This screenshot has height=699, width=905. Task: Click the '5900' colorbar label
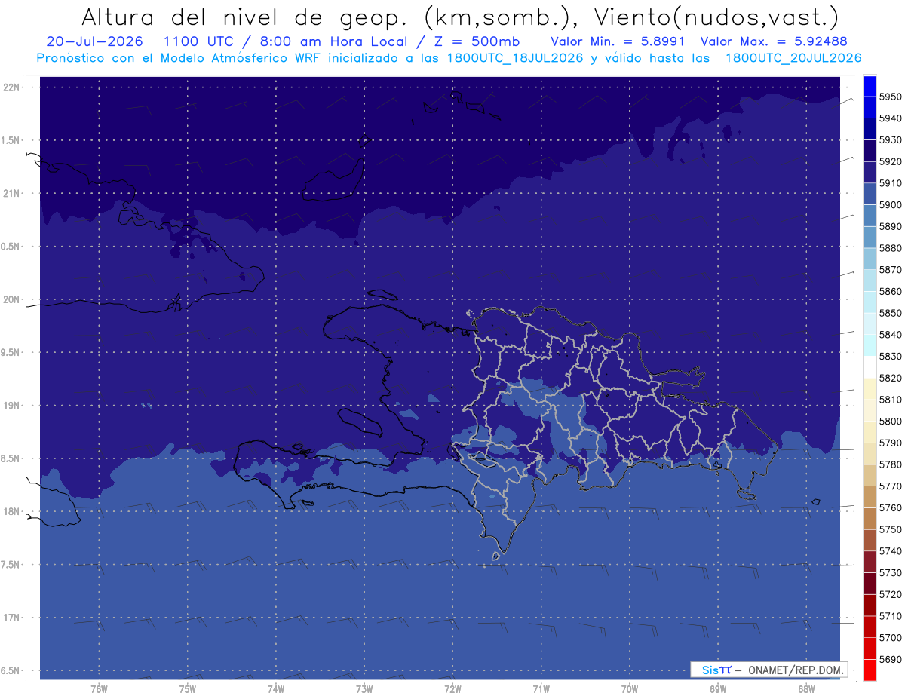[891, 205]
